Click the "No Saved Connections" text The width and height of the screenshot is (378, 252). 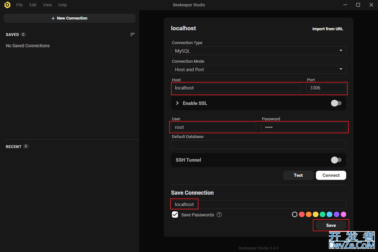pyautogui.click(x=28, y=46)
